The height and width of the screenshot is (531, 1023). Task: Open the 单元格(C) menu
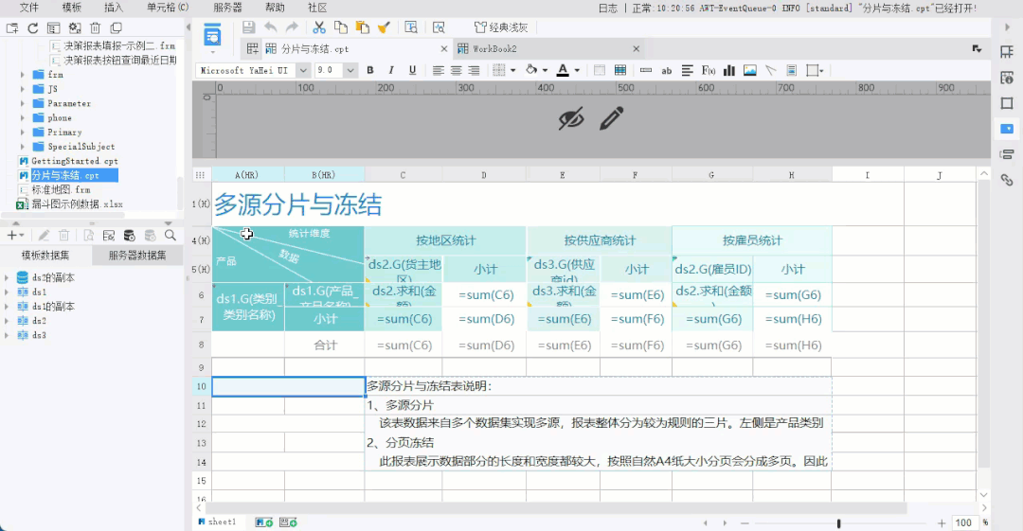tap(168, 8)
